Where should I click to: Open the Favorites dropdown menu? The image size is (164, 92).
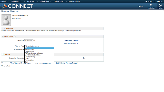(4, 1)
